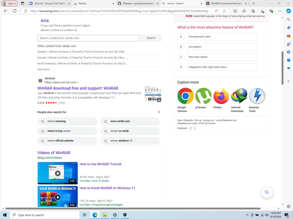Open Task View on taskbar
This screenshot has height=219, width=293.
pos(84,215)
